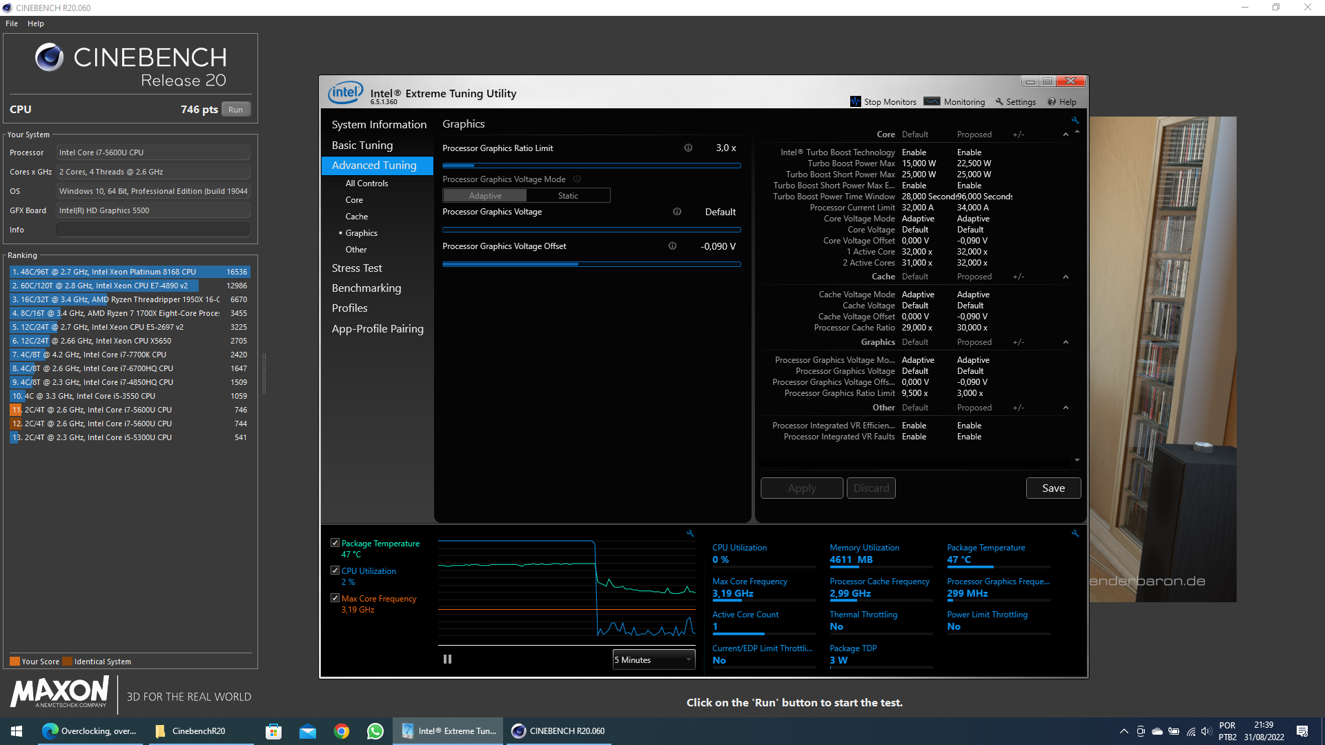Image resolution: width=1325 pixels, height=745 pixels.
Task: Save the tuning profile
Action: (x=1053, y=488)
